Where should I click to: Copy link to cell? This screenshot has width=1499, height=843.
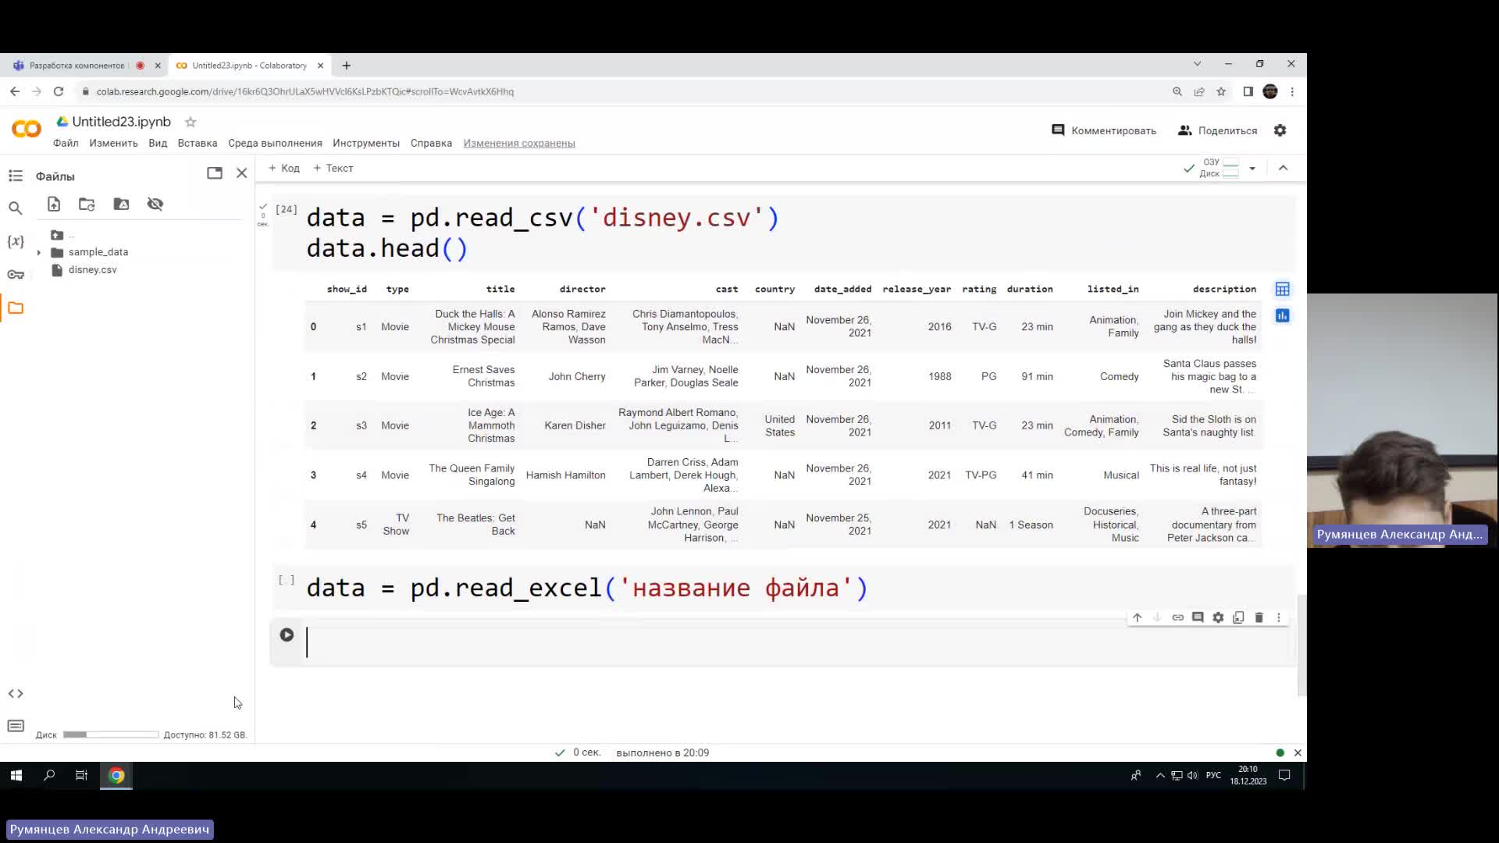click(x=1178, y=617)
